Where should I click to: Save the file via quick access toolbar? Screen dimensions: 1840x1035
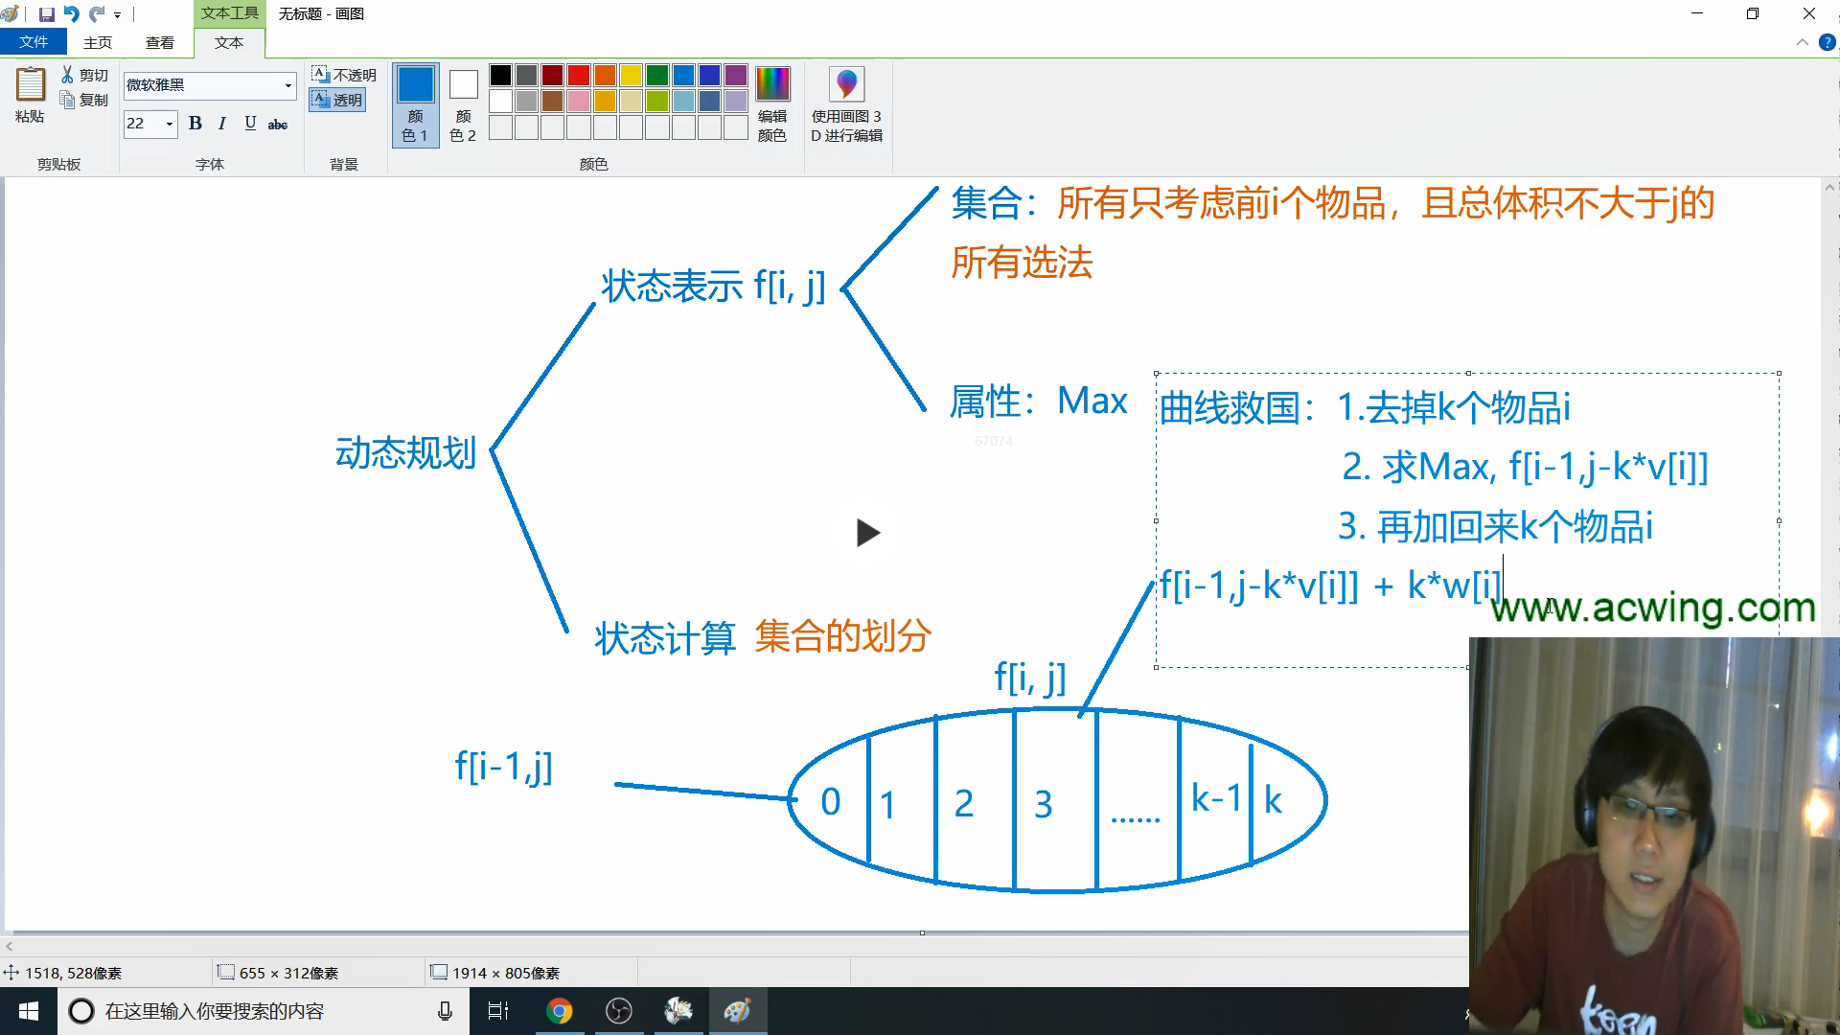pos(49,13)
